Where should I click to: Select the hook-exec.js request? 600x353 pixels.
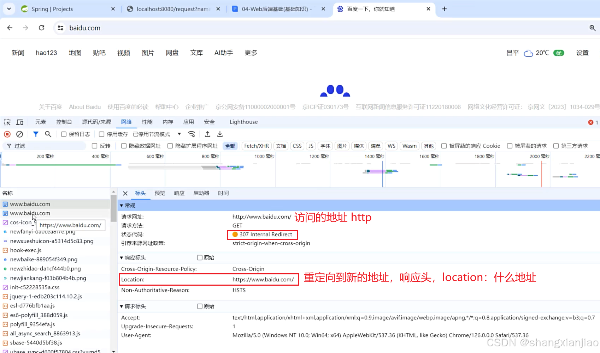[x=55, y=250]
